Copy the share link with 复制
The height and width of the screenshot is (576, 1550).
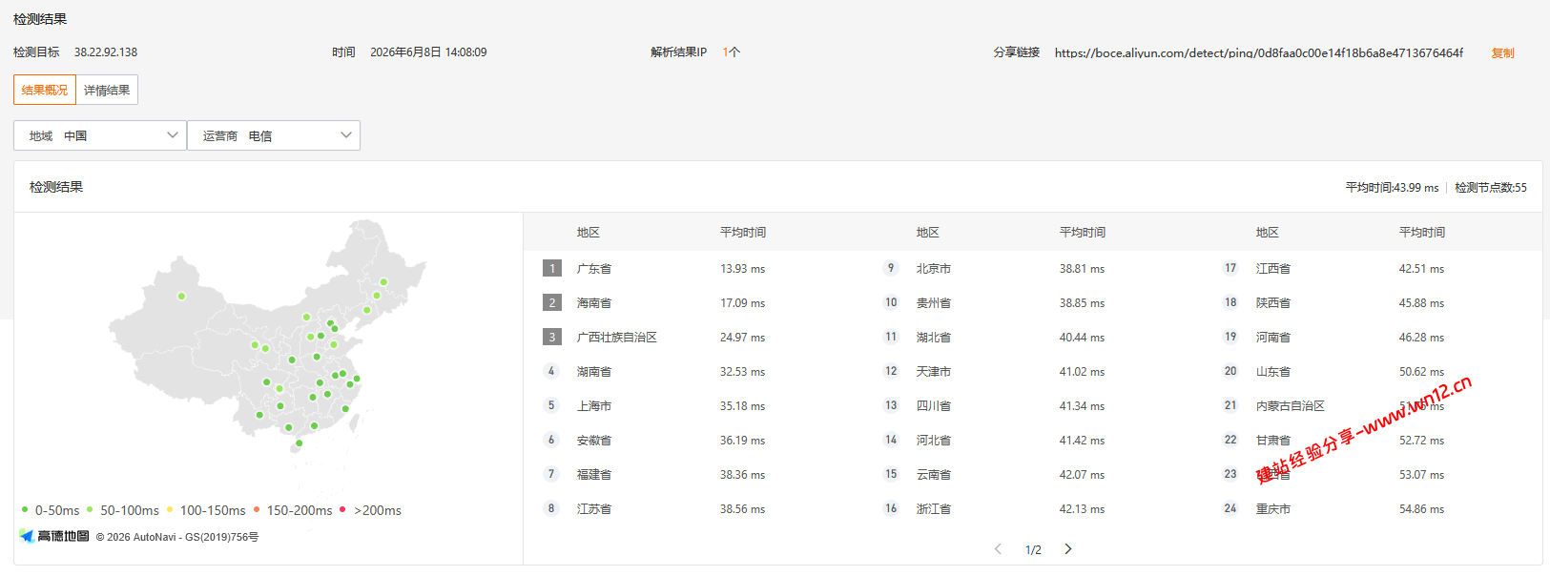(1502, 53)
